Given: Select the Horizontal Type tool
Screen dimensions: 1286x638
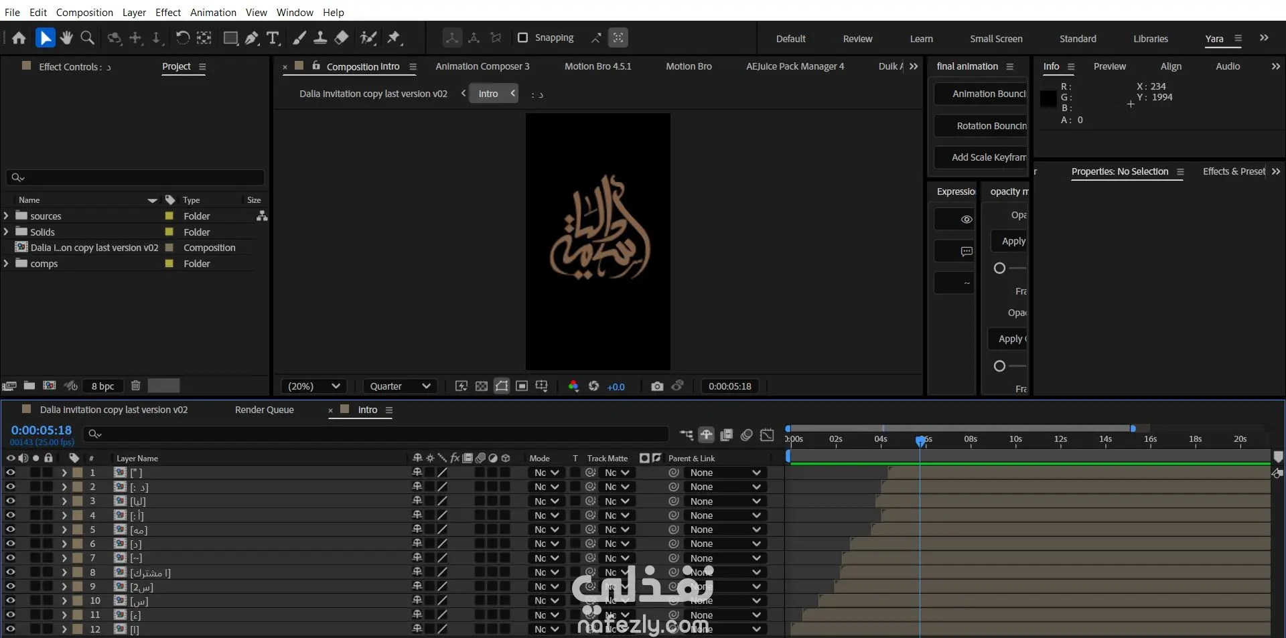Looking at the screenshot, I should [x=273, y=38].
